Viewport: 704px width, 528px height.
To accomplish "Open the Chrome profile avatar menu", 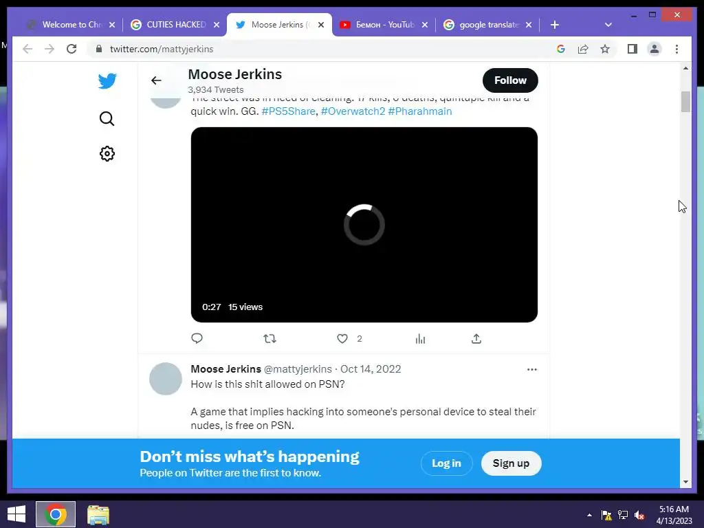I will coord(654,49).
